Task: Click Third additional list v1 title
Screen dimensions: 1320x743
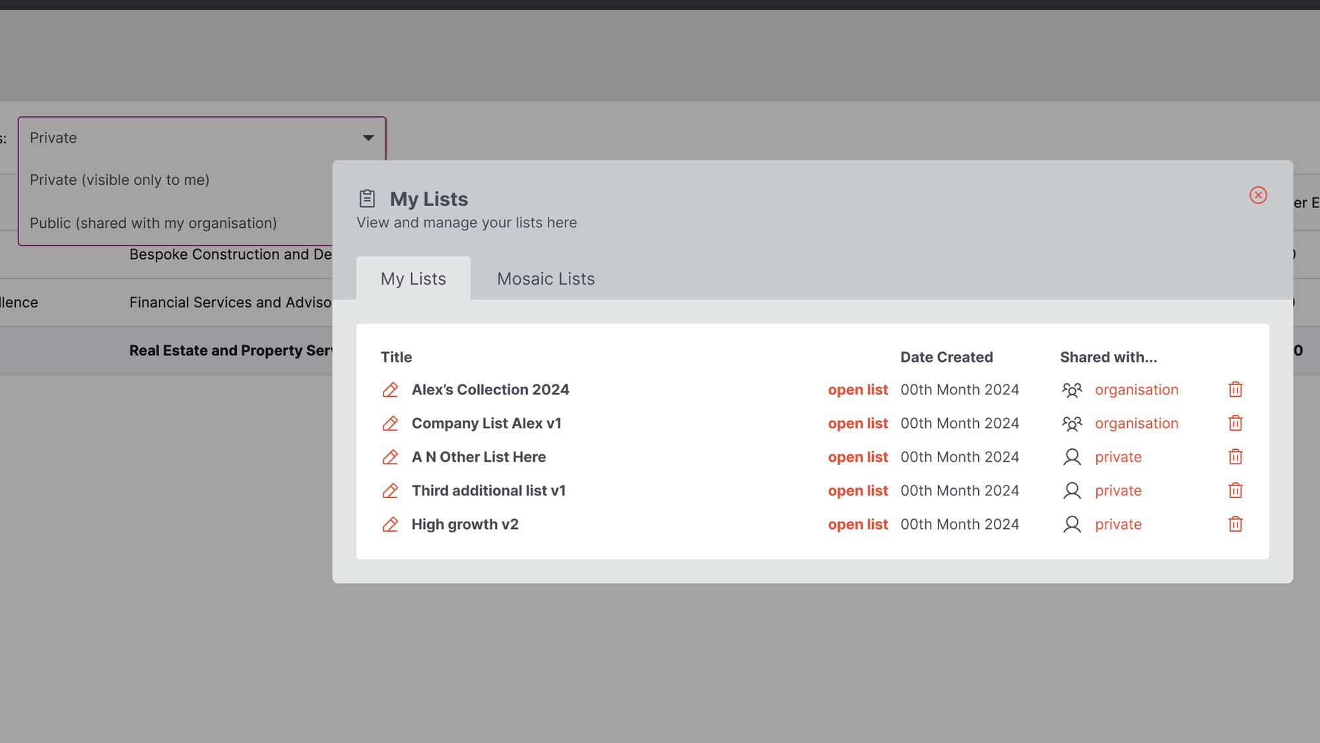Action: (488, 491)
